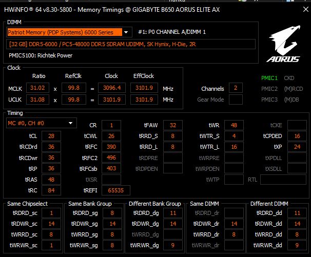This screenshot has height=257, width=311.
Task: Click the empty RTL field
Action: click(x=283, y=180)
